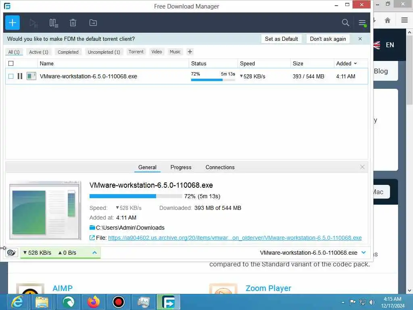Select the All (1) filter tab
The height and width of the screenshot is (310, 413).
pos(14,52)
